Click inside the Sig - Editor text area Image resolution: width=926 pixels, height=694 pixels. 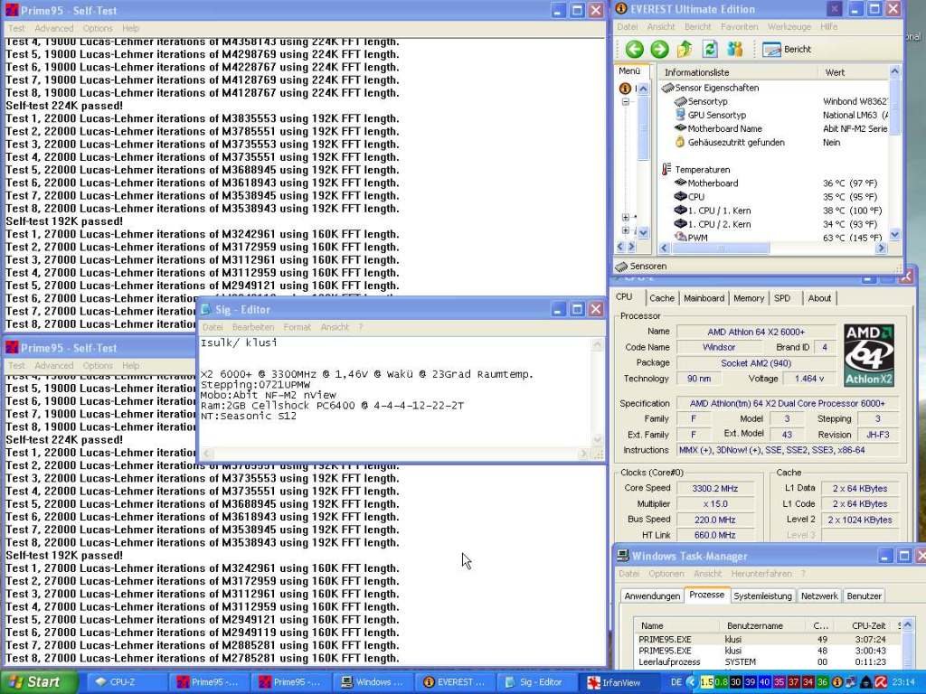click(x=394, y=392)
